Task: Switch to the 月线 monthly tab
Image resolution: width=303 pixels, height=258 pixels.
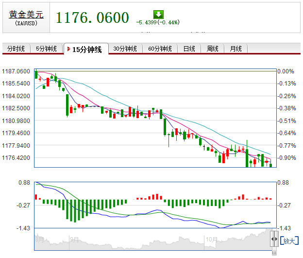Action: 236,49
